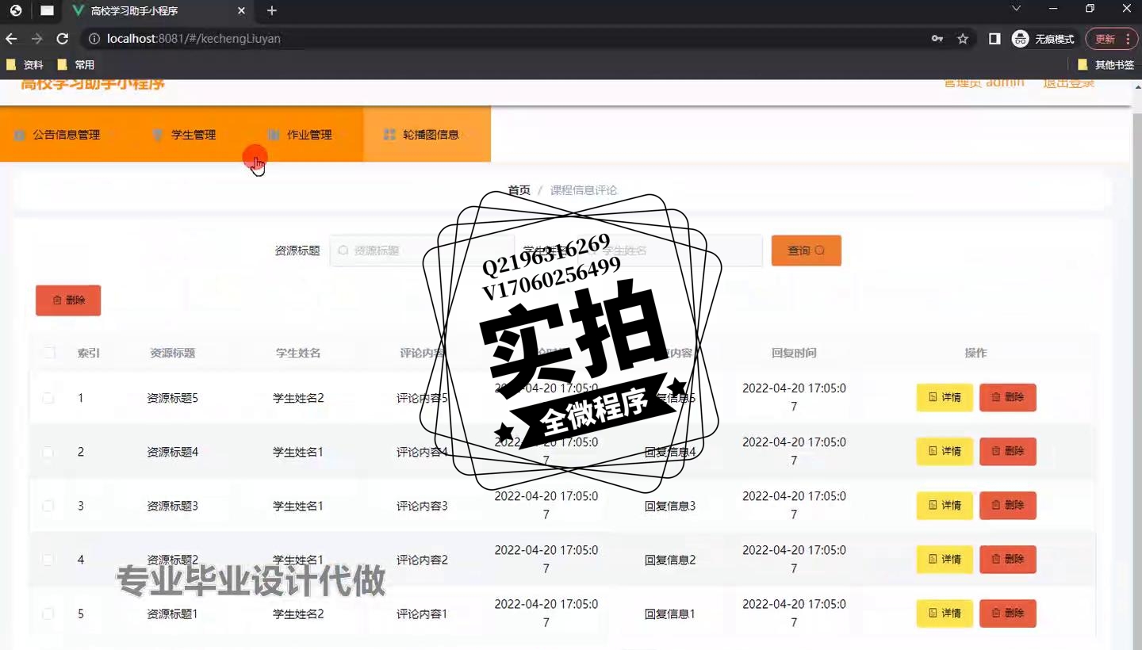
Task: Click the 回复时间 column header
Action: [794, 353]
